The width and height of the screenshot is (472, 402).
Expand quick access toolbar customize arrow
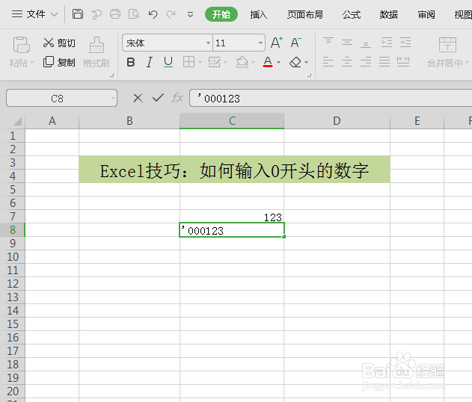point(190,14)
